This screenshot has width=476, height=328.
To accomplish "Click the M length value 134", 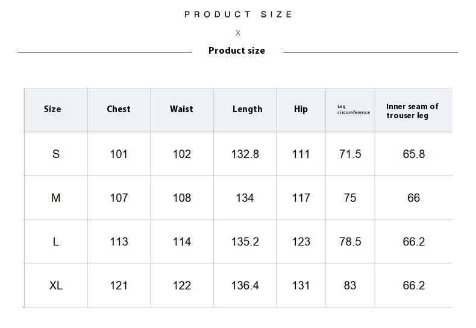I will tap(245, 198).
